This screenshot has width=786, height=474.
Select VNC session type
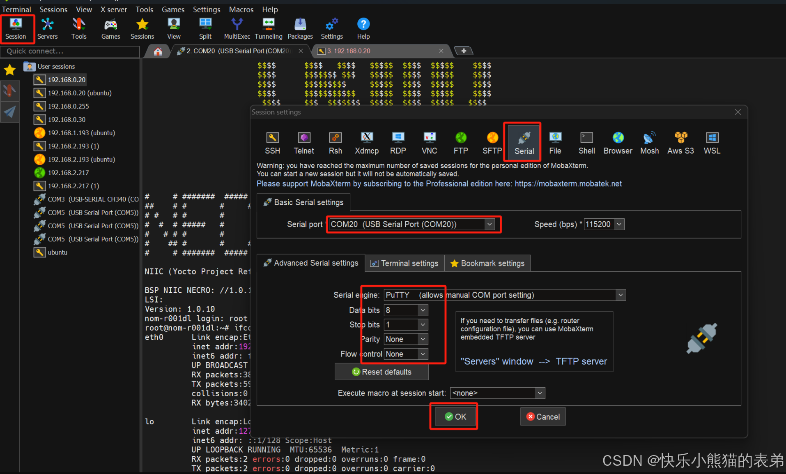point(430,143)
